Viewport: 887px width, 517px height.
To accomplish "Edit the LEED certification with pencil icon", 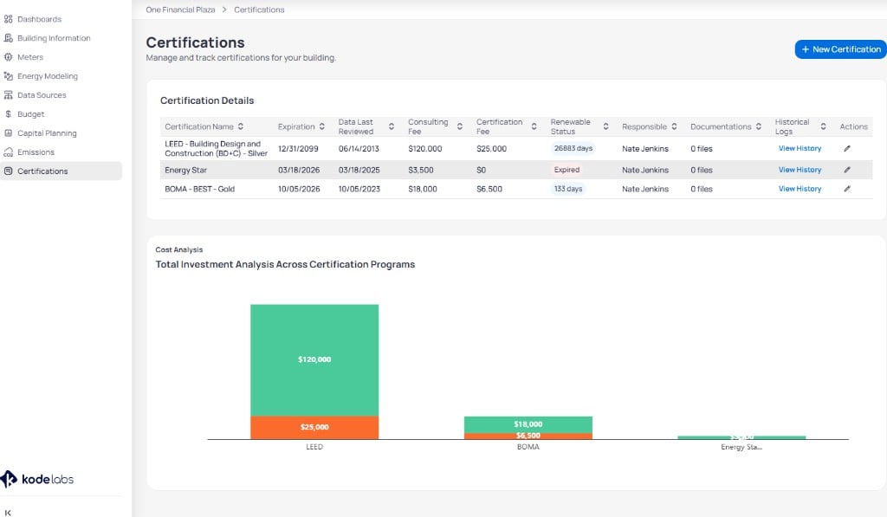I will coord(847,148).
